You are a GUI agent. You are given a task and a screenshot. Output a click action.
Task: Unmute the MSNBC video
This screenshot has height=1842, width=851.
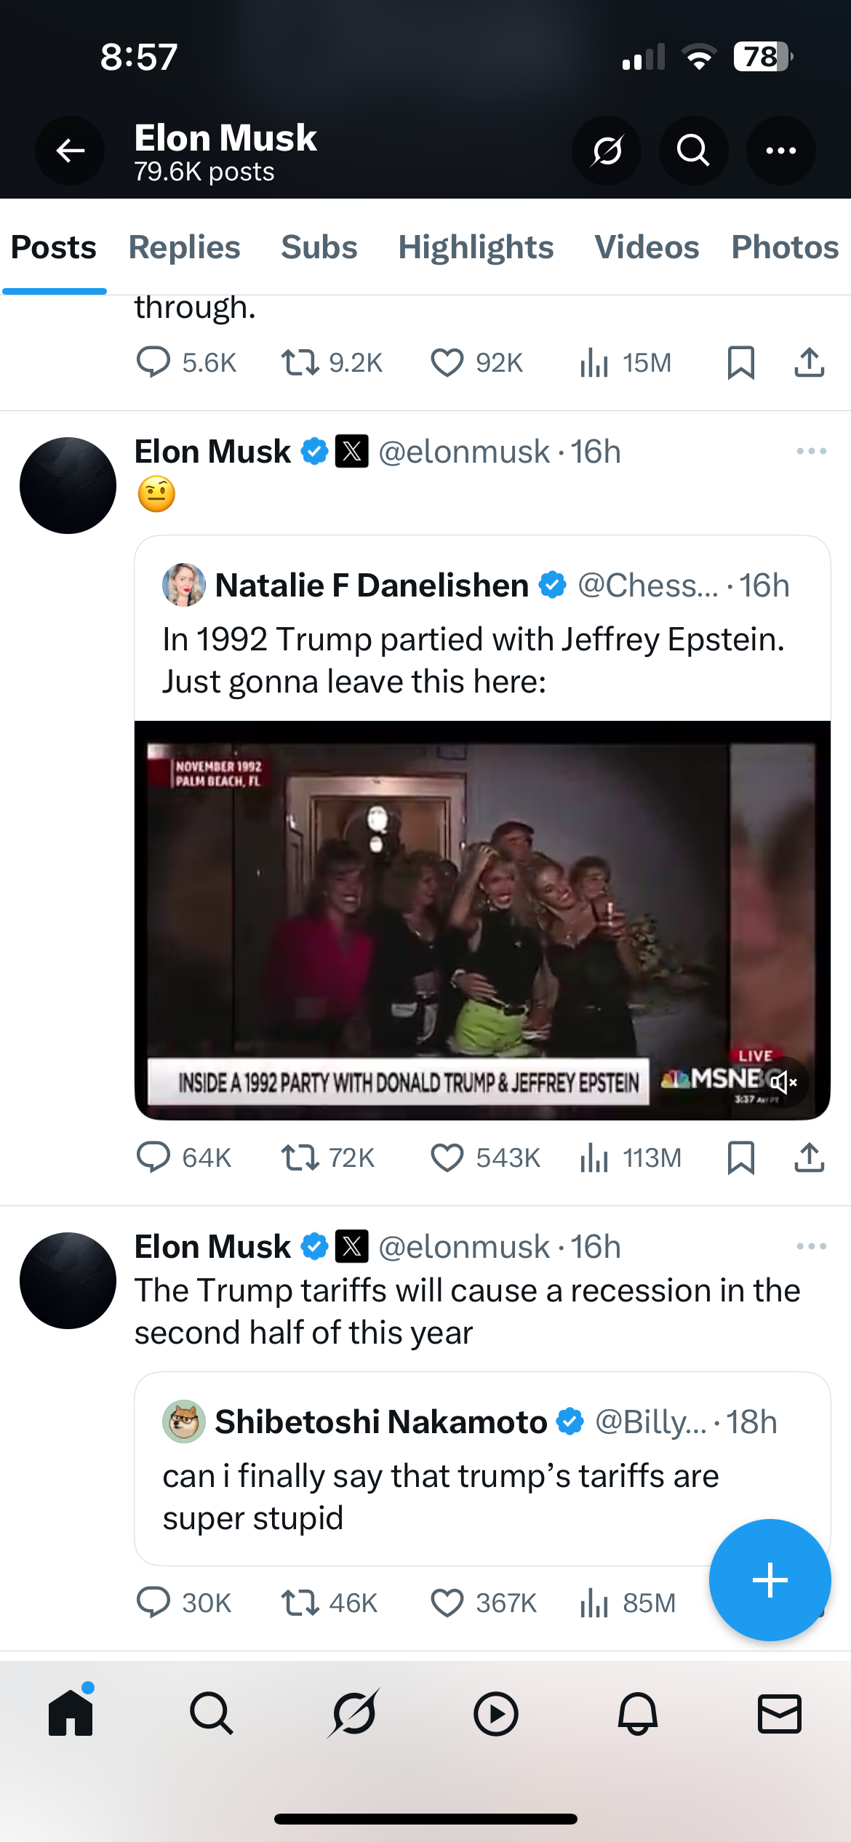(783, 1083)
